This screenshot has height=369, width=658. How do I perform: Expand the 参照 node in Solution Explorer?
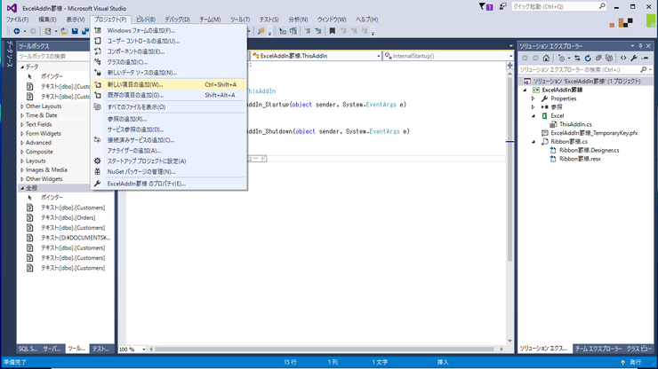534,107
